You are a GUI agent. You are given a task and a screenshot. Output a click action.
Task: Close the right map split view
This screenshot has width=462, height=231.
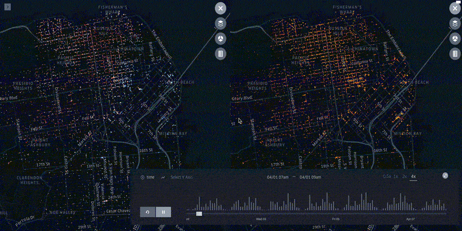455,8
